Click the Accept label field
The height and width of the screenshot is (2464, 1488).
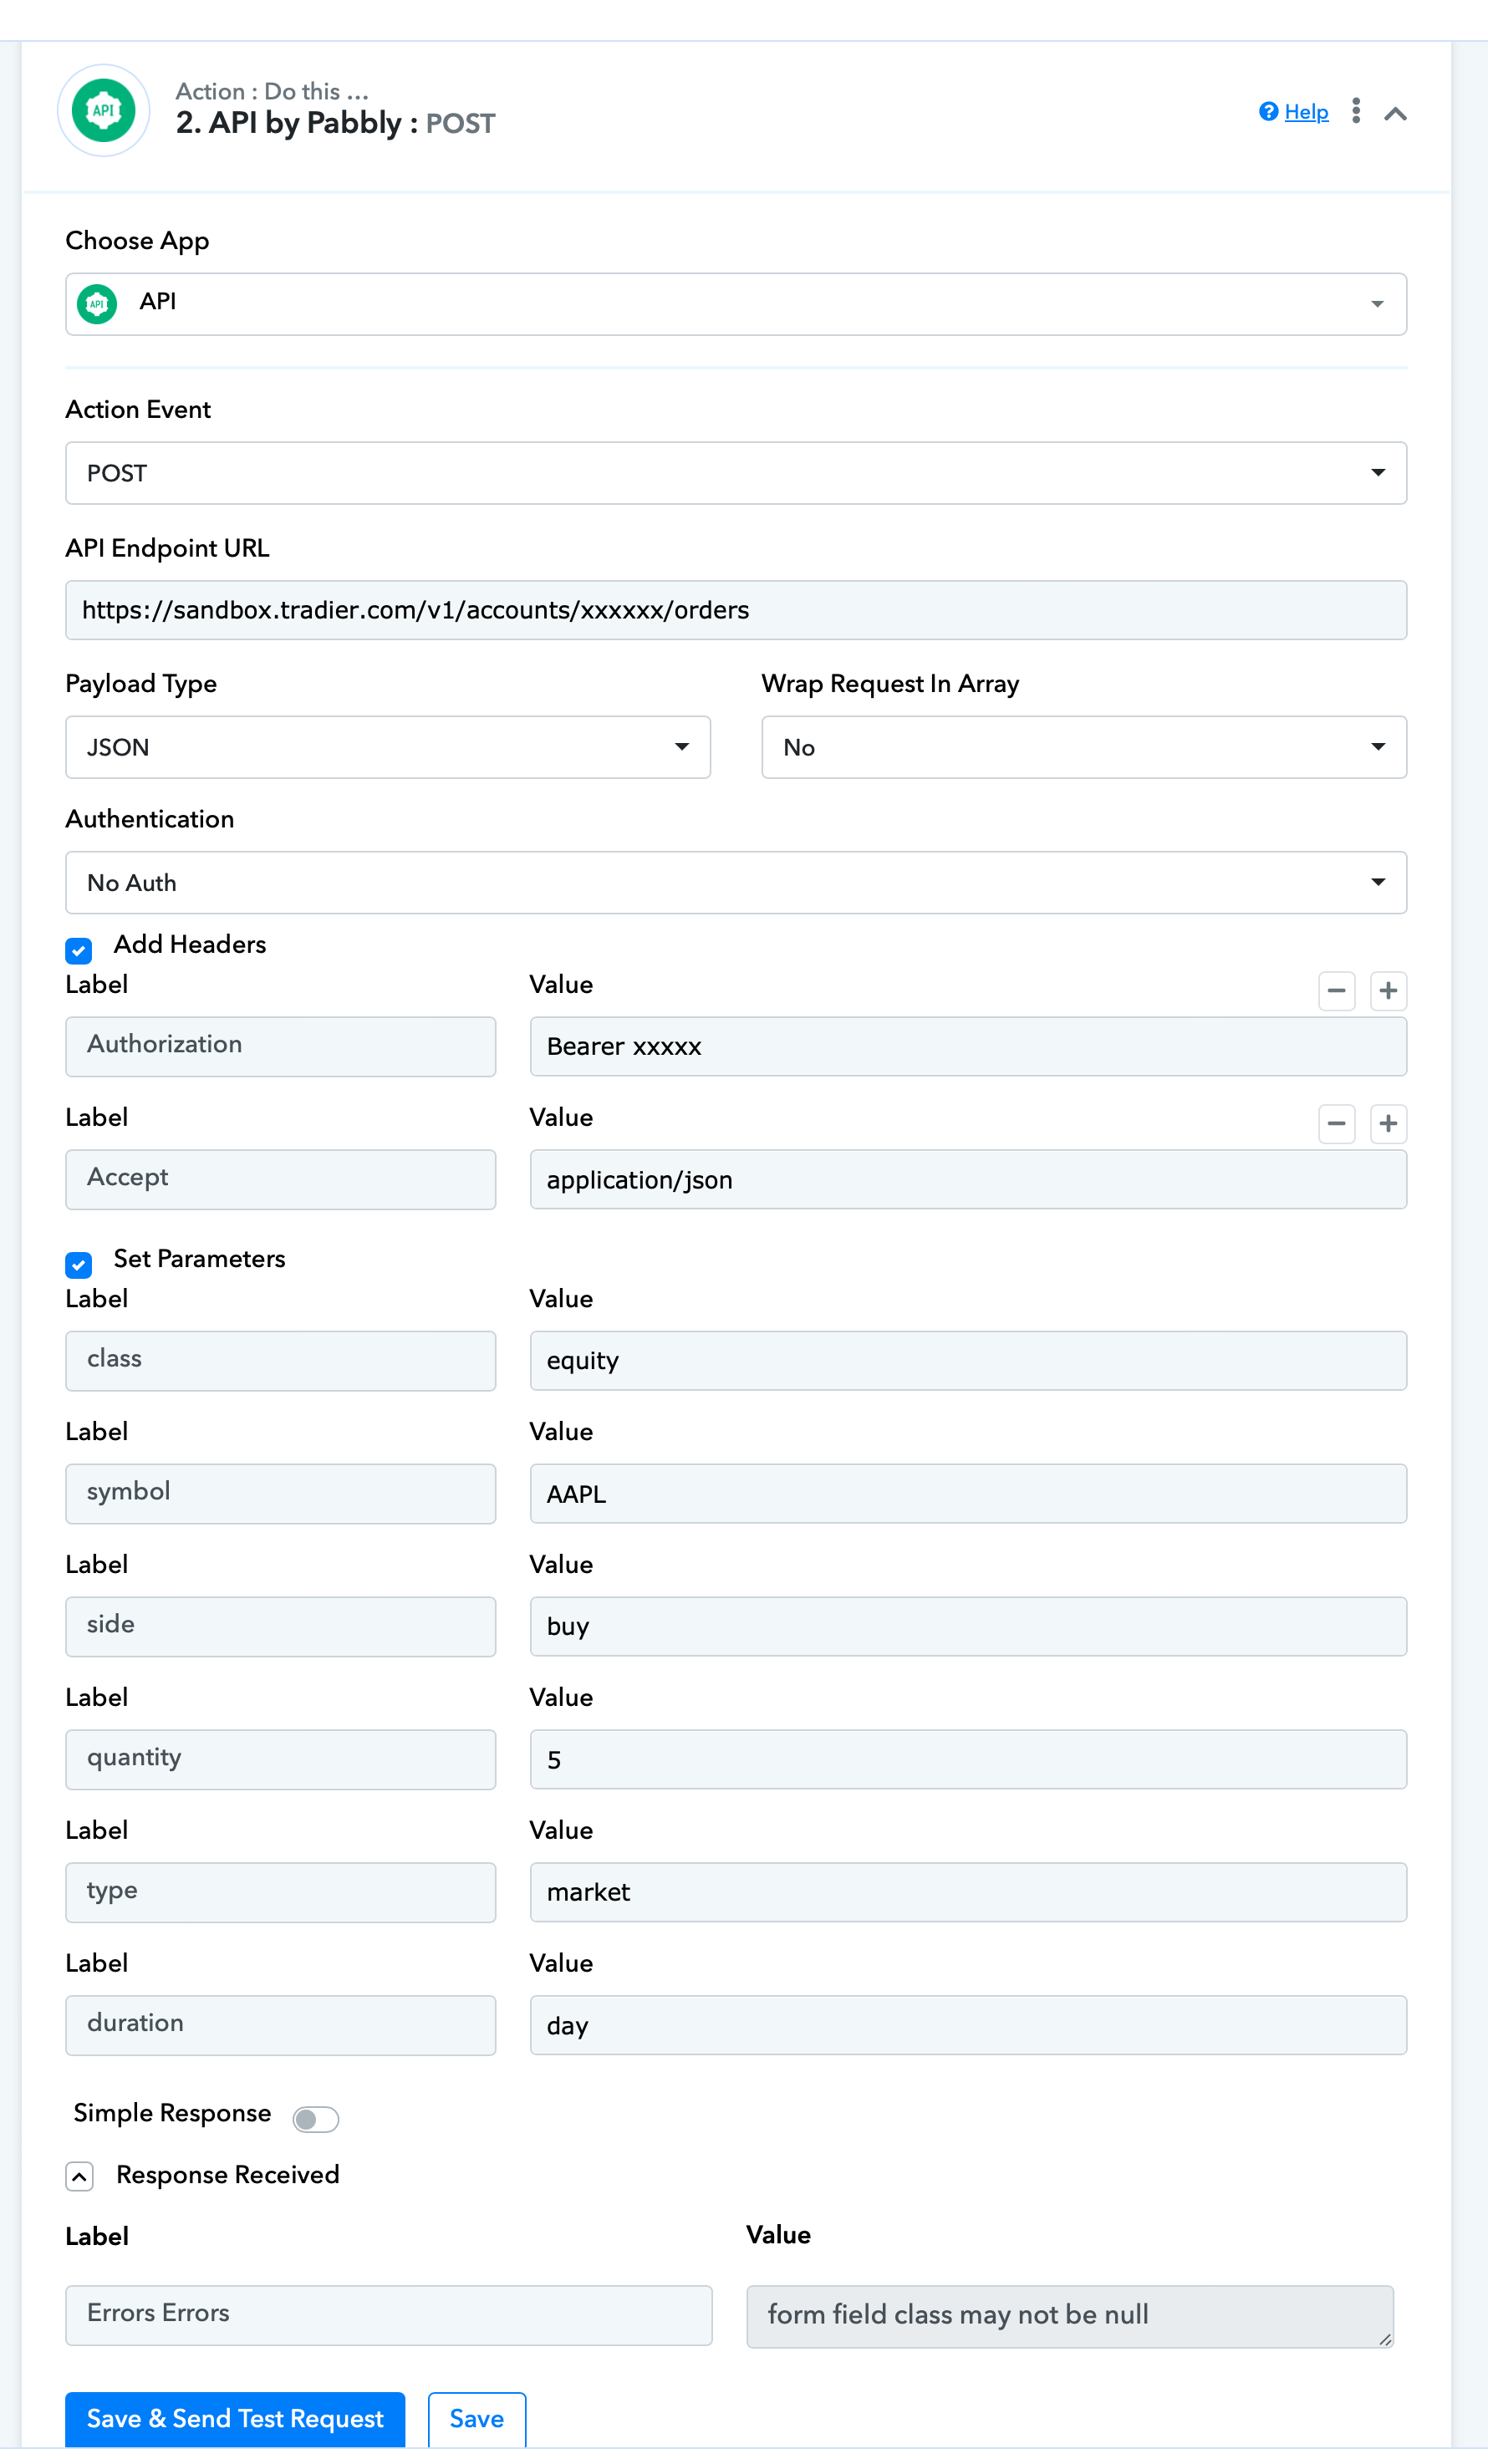[x=281, y=1179]
